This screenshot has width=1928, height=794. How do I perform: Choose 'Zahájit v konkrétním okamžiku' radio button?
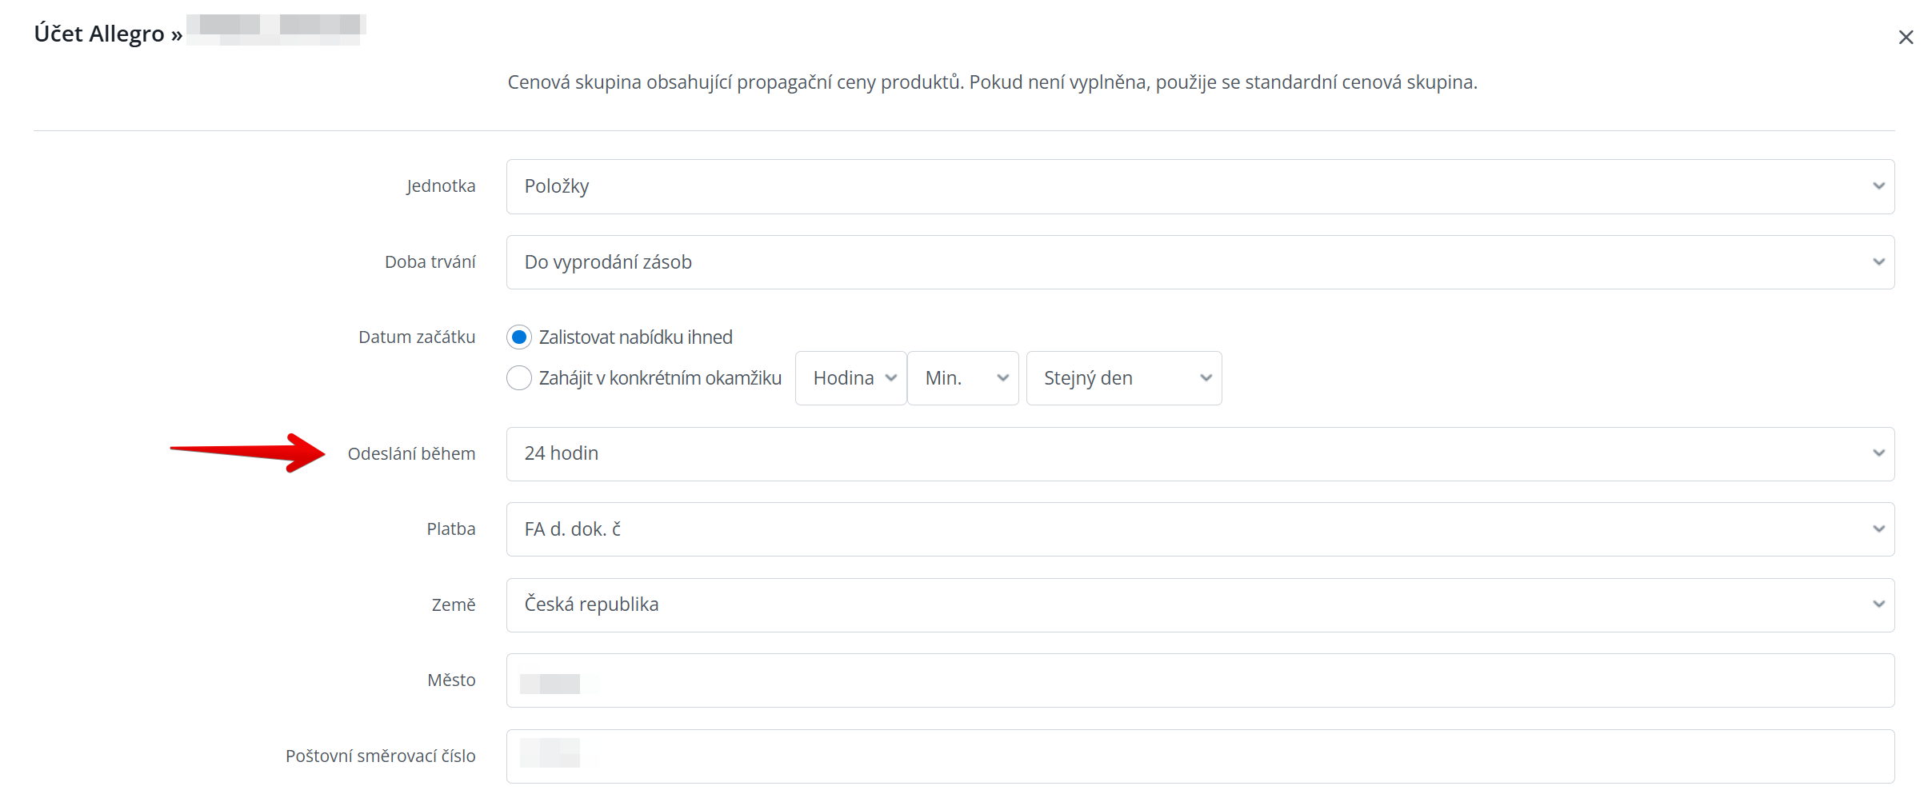point(519,378)
